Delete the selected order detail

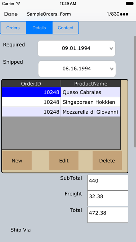(x=107, y=161)
